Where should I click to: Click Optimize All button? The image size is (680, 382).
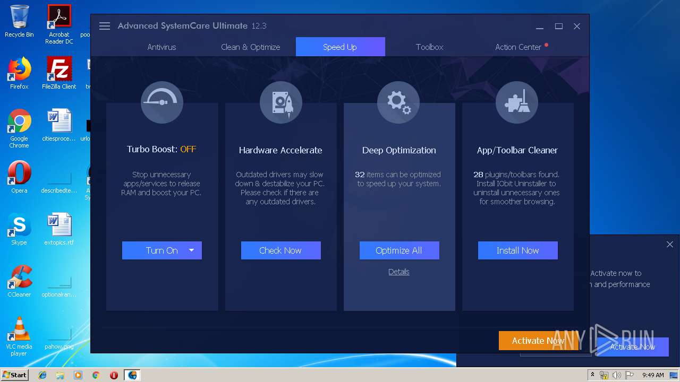[399, 250]
